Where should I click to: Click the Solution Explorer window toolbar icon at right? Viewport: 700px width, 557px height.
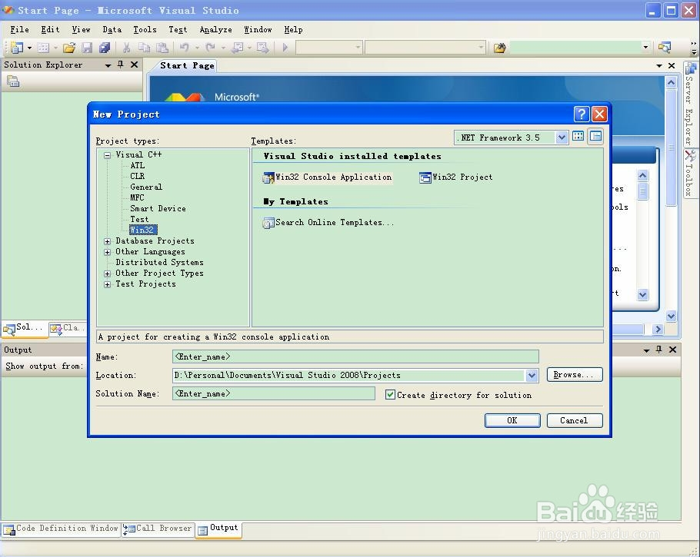pos(665,48)
